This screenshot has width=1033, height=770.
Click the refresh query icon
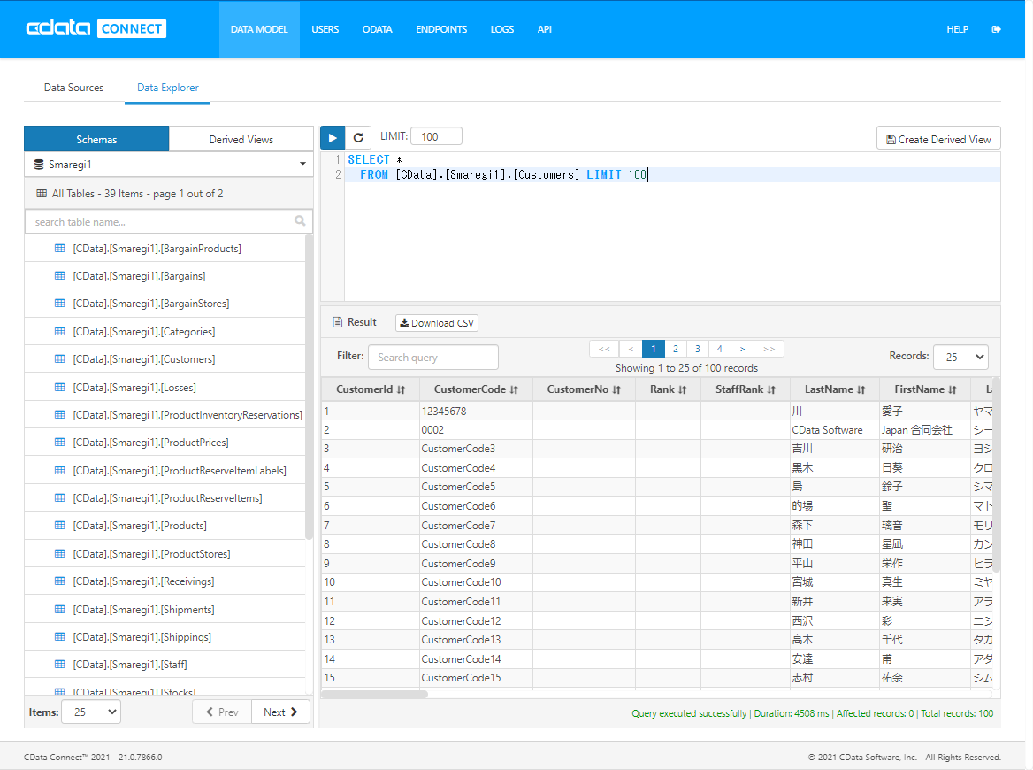pyautogui.click(x=358, y=138)
